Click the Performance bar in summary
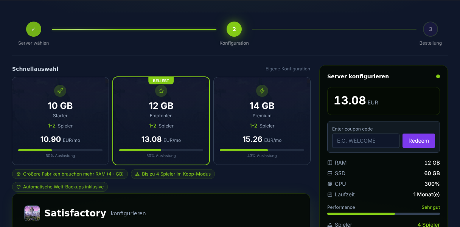460x227 pixels. pos(384,214)
